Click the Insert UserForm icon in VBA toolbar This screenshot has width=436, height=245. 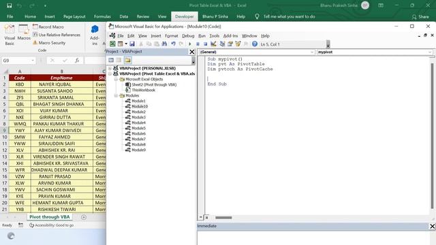tap(120, 44)
